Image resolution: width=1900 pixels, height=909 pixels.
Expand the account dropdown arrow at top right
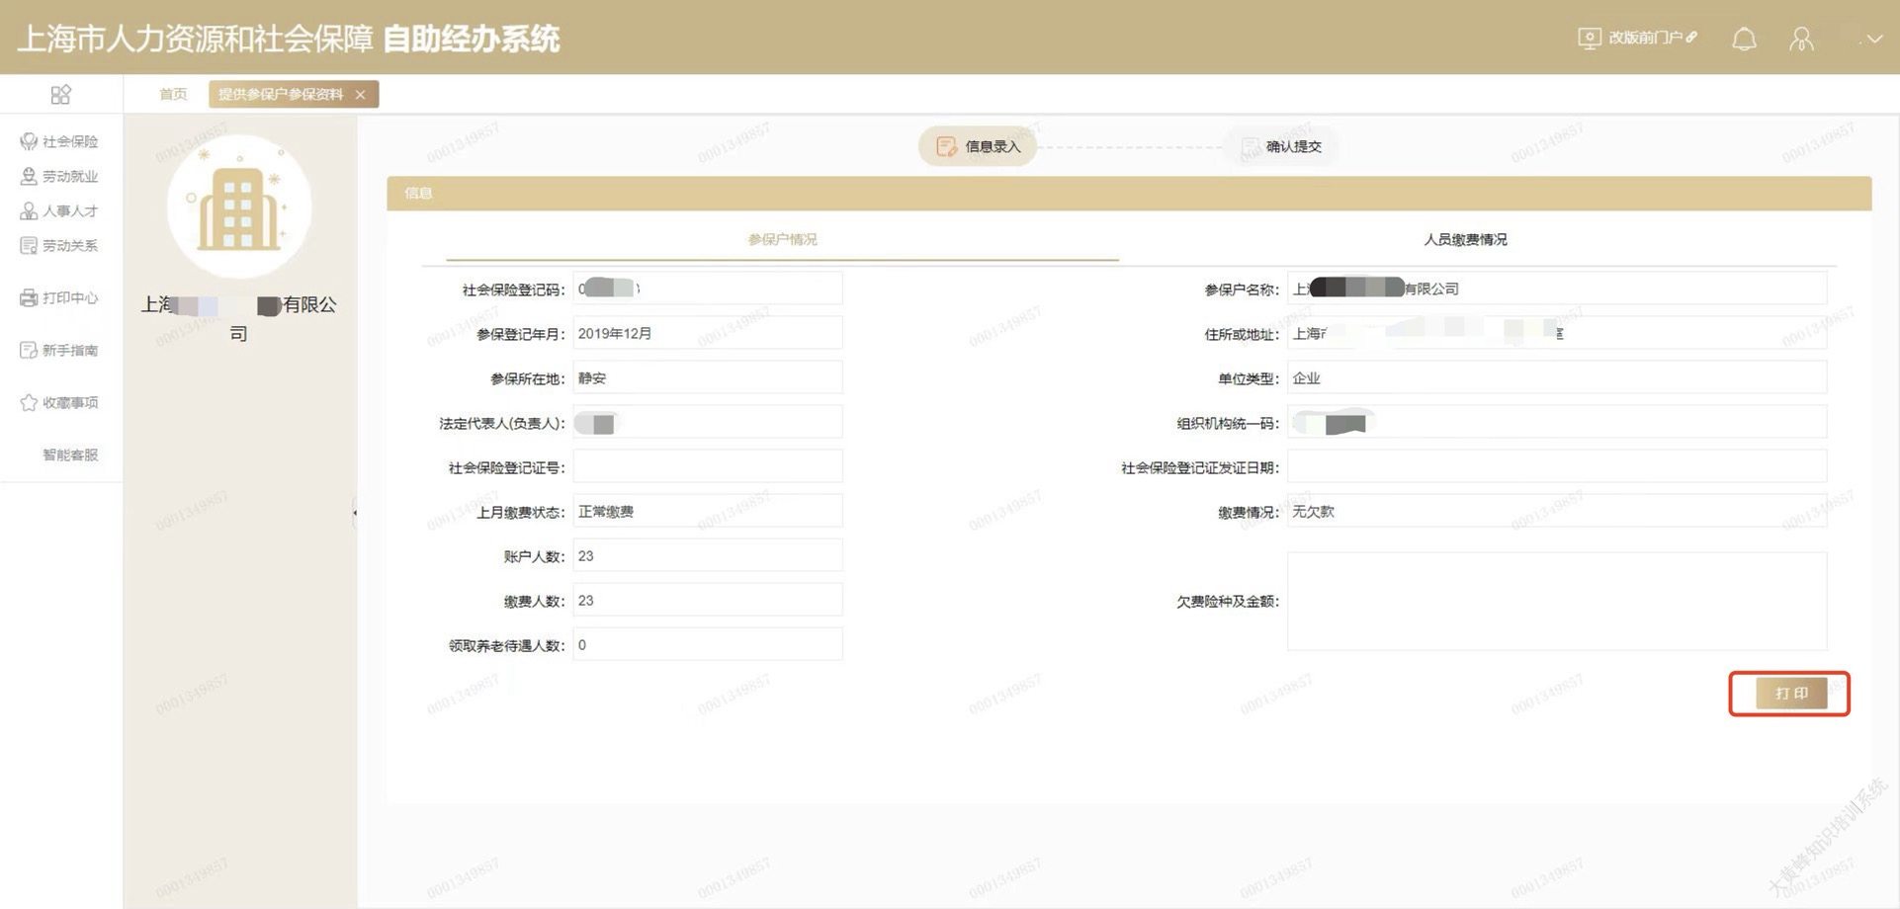click(1873, 40)
